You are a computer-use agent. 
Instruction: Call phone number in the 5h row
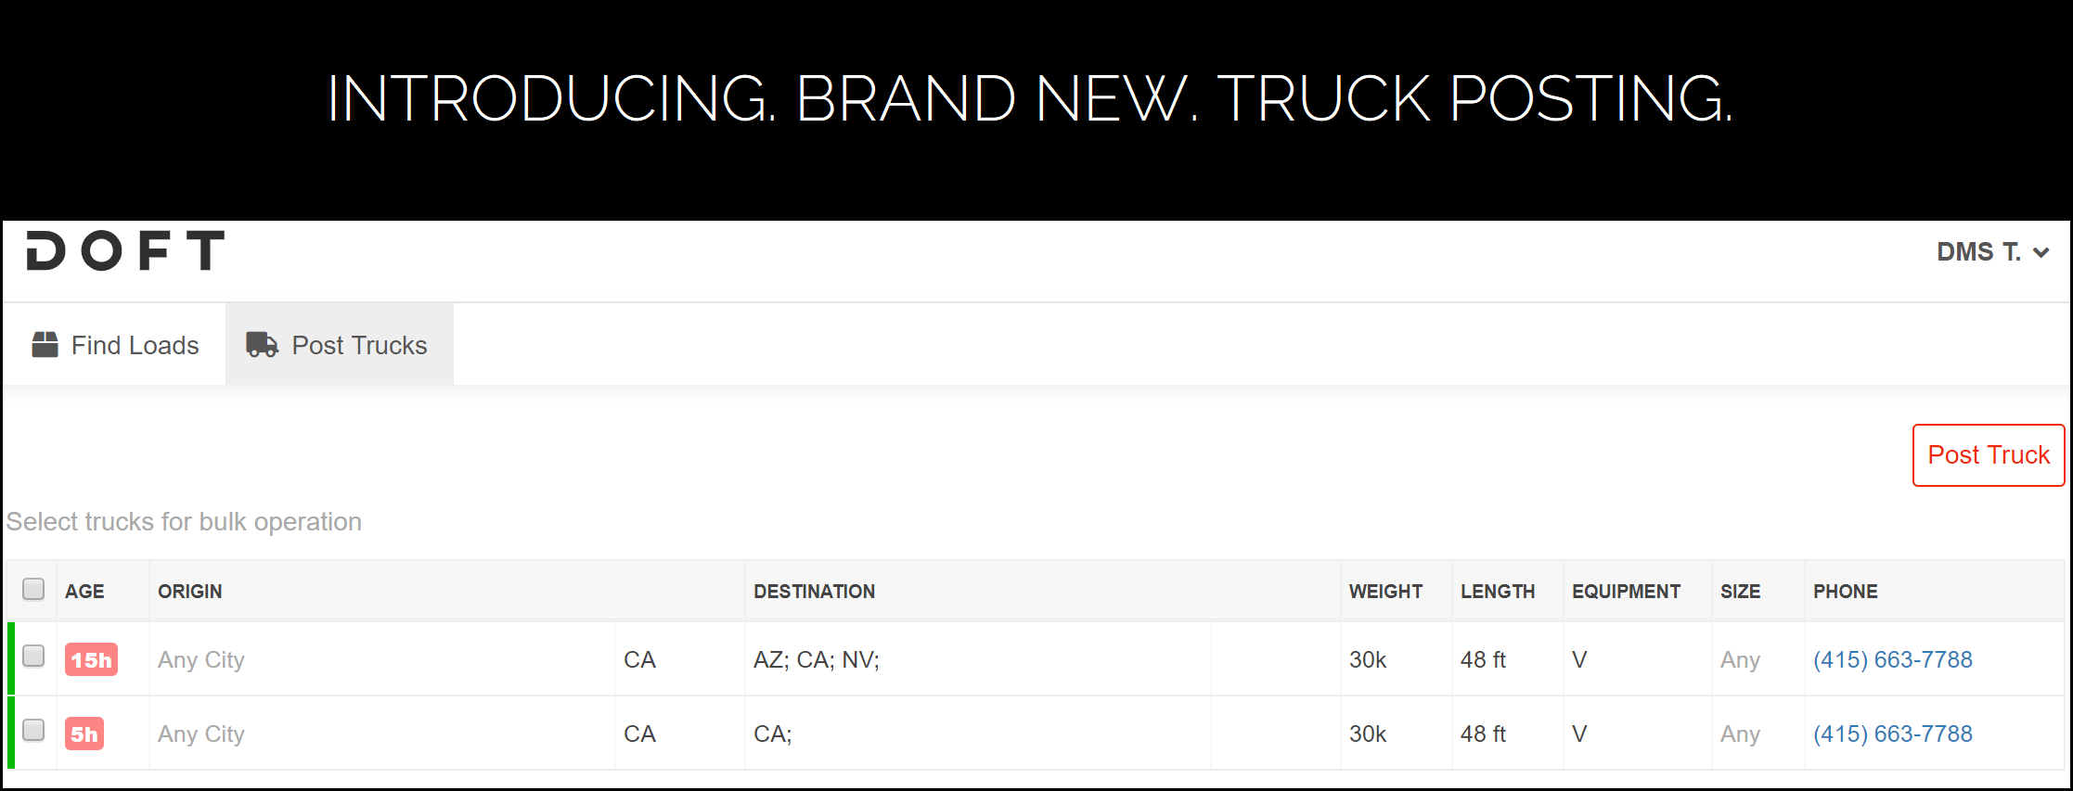(1893, 734)
